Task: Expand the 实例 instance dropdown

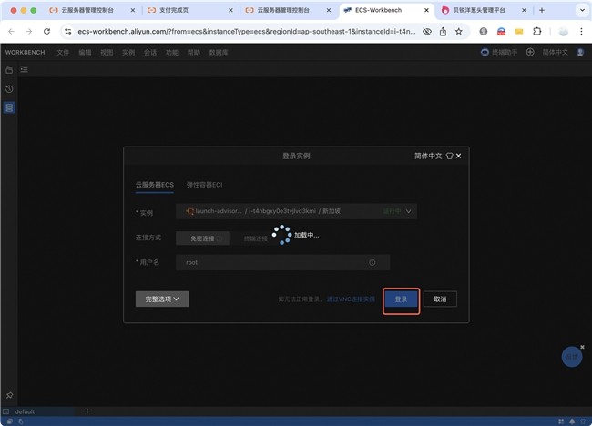Action: click(410, 211)
